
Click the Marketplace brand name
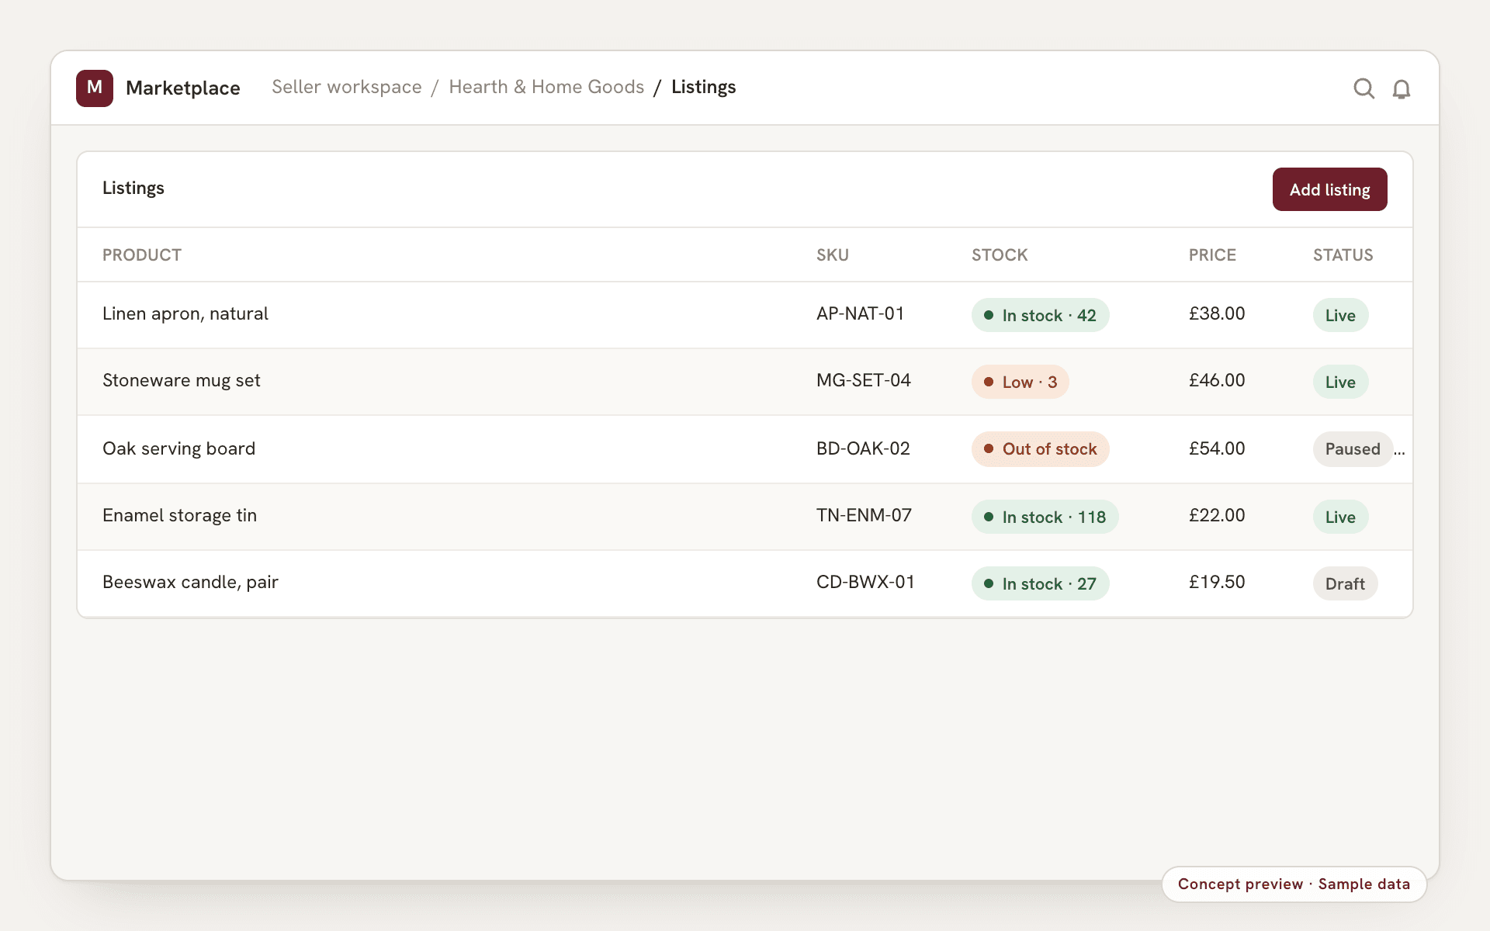[183, 88]
